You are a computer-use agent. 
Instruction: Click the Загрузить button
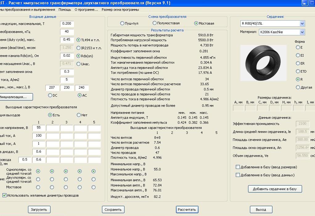(39, 210)
